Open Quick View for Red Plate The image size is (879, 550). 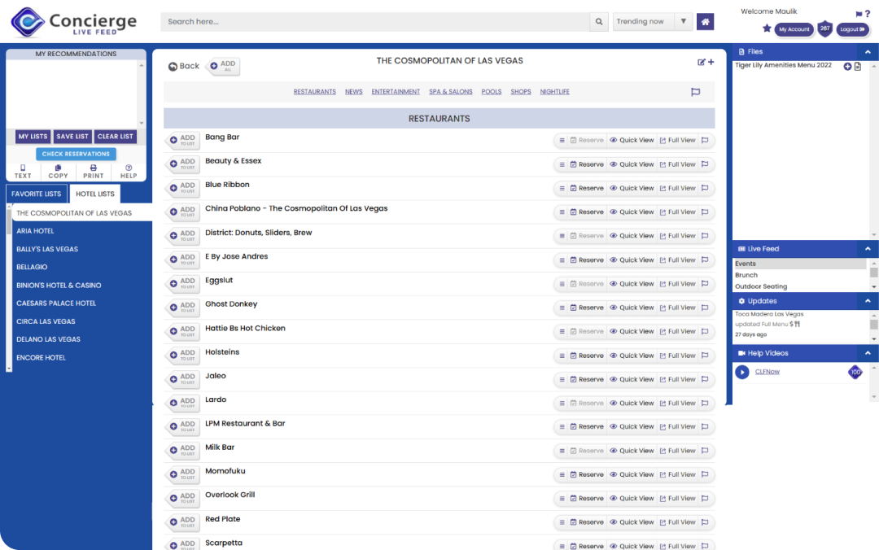(x=632, y=522)
